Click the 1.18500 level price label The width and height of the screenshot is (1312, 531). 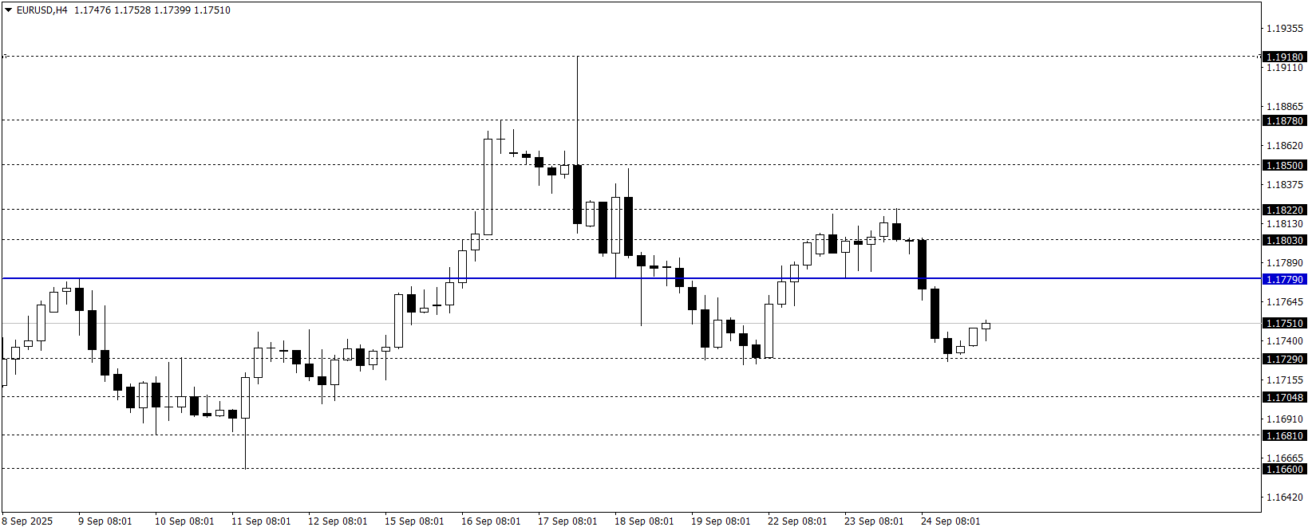[1284, 165]
